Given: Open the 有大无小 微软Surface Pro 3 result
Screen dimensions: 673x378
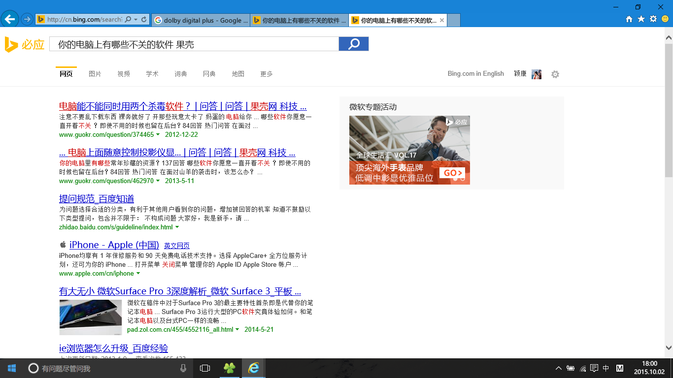Looking at the screenshot, I should 180,291.
